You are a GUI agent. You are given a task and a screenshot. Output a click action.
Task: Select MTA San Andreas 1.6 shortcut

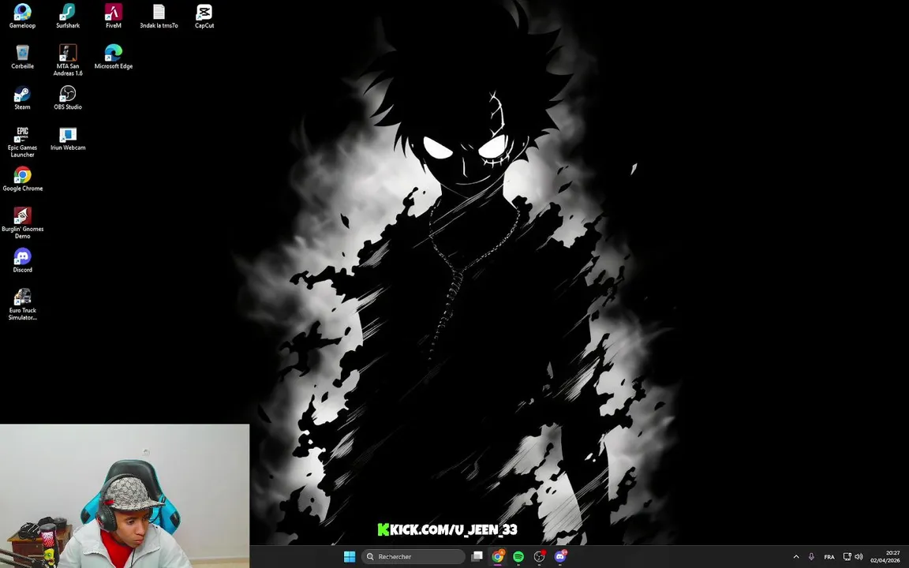click(x=68, y=60)
